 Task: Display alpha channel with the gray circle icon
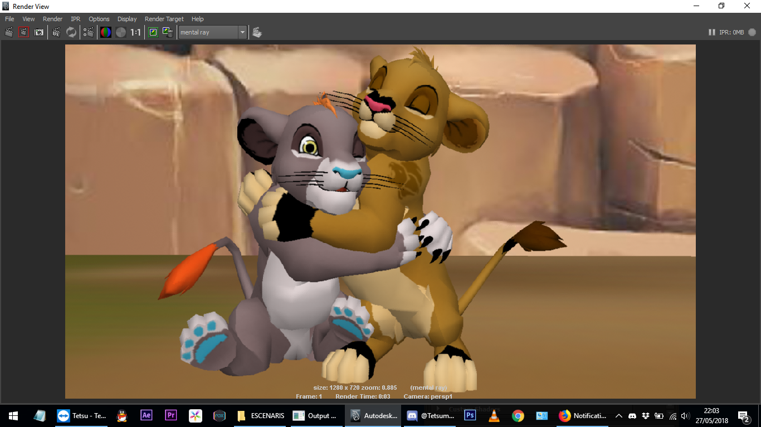tap(120, 32)
